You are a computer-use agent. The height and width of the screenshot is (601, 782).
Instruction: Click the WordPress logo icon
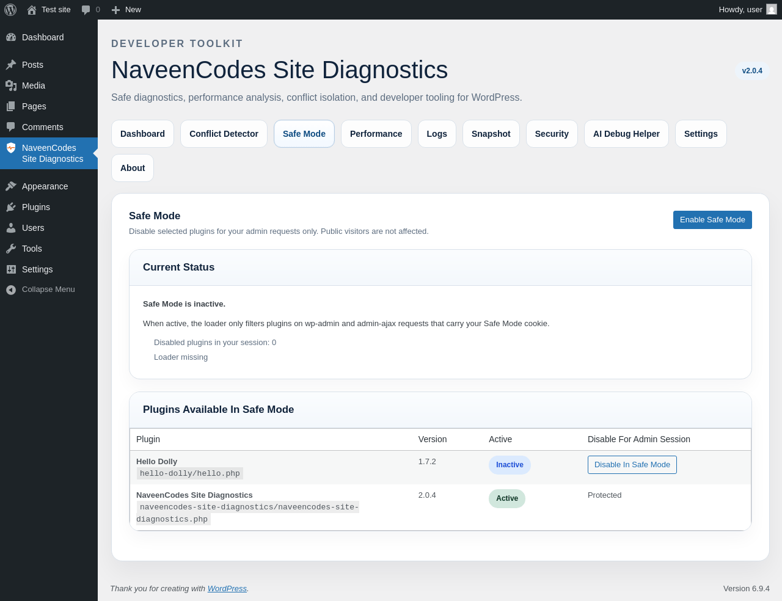[x=10, y=10]
